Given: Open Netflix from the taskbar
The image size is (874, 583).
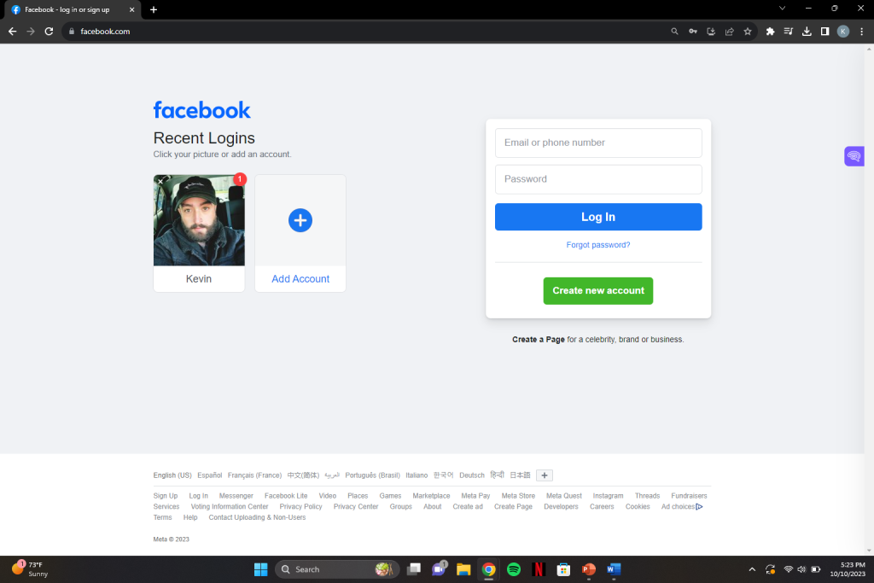Looking at the screenshot, I should pos(539,569).
